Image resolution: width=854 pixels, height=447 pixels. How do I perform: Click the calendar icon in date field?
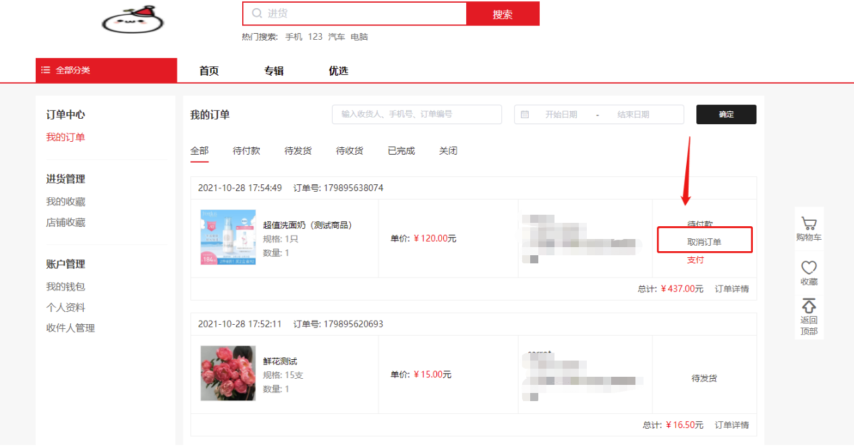pyautogui.click(x=525, y=115)
